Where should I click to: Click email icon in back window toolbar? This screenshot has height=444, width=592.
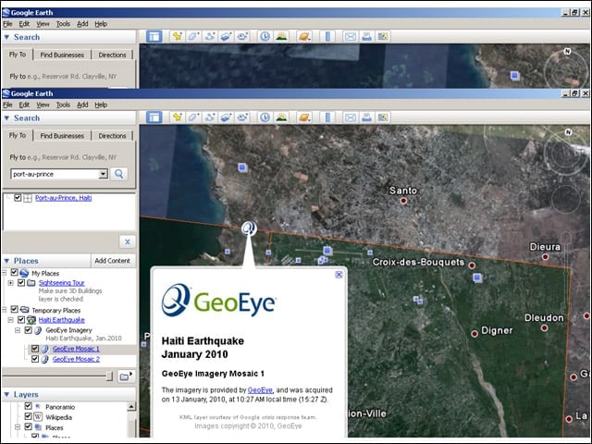[351, 37]
